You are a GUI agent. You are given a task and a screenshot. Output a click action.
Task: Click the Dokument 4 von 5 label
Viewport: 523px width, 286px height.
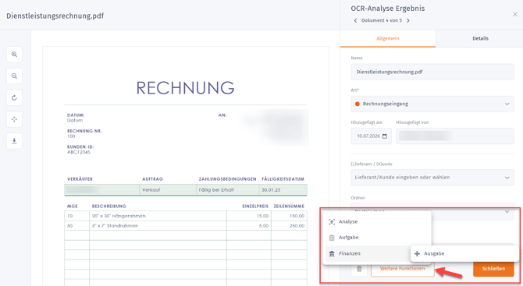[x=382, y=20]
